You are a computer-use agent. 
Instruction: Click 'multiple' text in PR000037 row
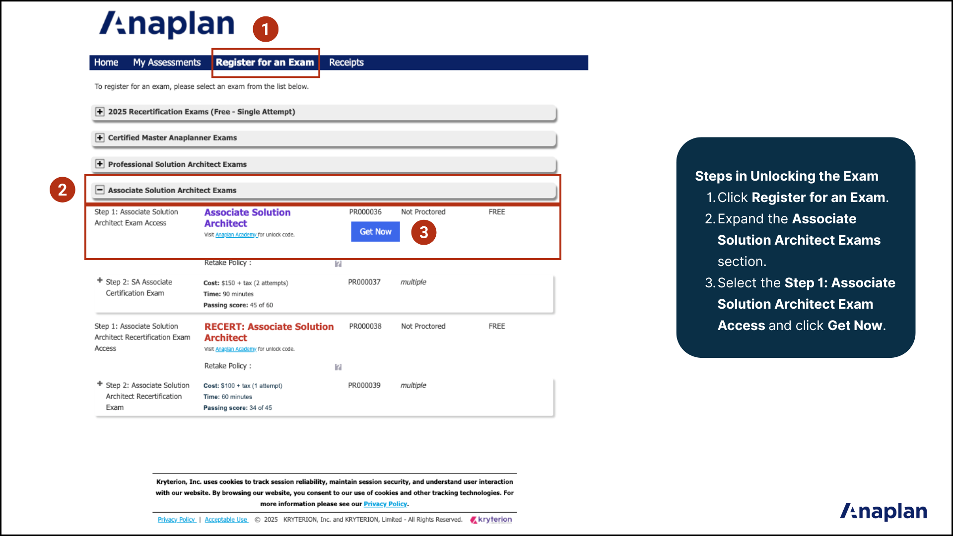coord(413,282)
